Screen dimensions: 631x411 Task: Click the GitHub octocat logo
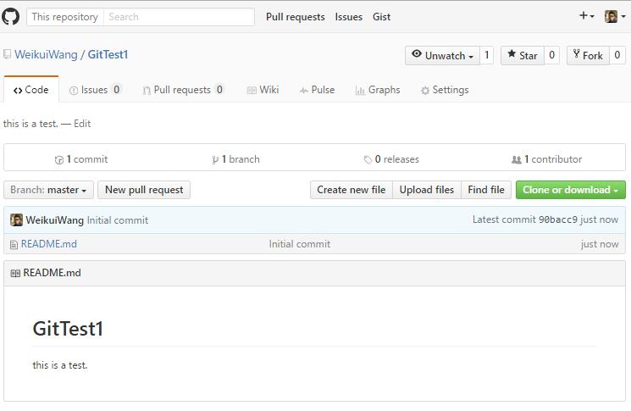pyautogui.click(x=11, y=16)
